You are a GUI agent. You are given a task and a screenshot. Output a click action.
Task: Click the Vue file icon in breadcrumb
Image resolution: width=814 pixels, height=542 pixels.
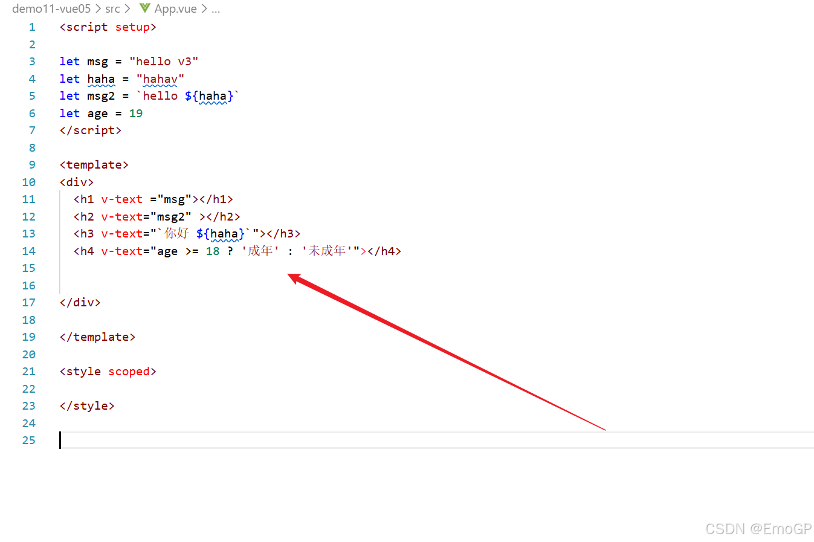point(145,8)
